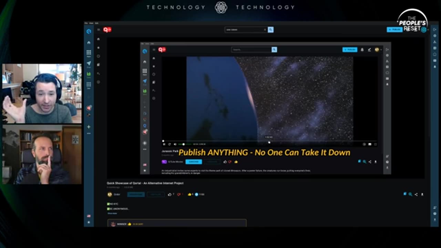Image resolution: width=441 pixels, height=248 pixels.
Task: Open Chat paper-plane icon in the outer sidebar
Action: tap(89, 64)
